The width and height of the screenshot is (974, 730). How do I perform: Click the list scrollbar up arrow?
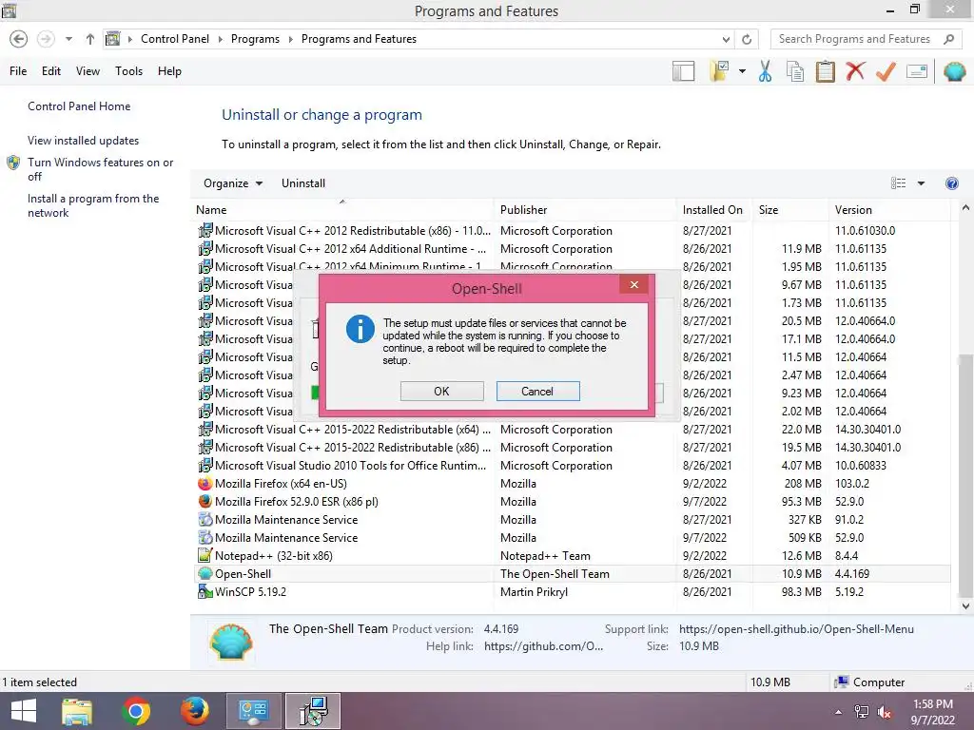pyautogui.click(x=965, y=208)
